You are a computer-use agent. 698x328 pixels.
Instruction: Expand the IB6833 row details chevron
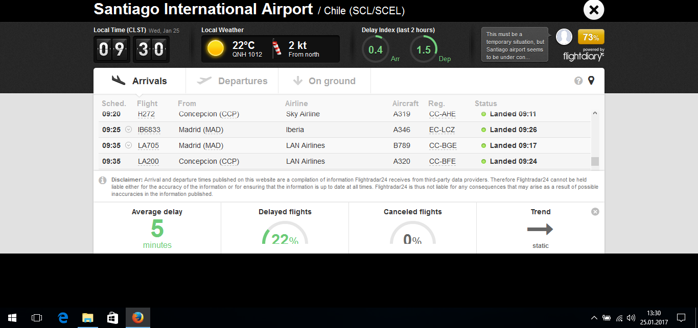tap(129, 130)
